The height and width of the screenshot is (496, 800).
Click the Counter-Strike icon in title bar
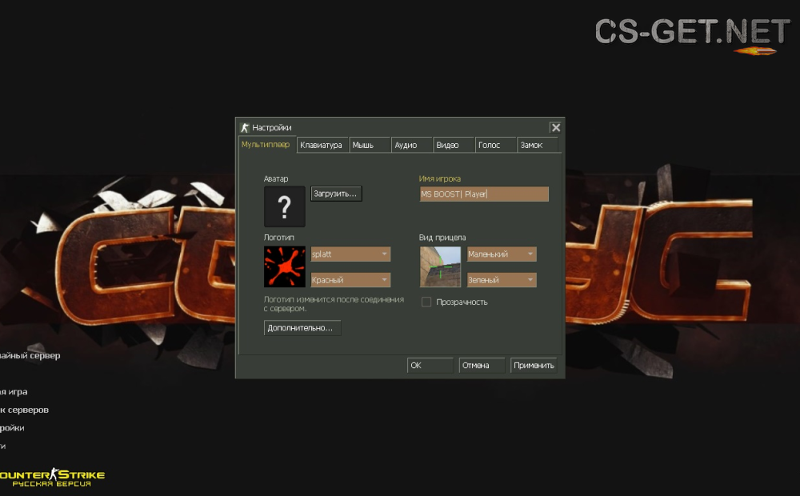click(245, 127)
